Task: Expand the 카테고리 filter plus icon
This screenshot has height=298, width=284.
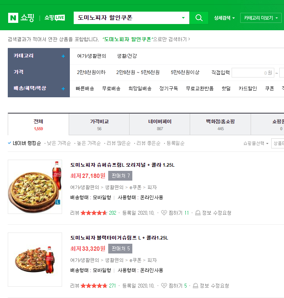Action: click(x=63, y=56)
